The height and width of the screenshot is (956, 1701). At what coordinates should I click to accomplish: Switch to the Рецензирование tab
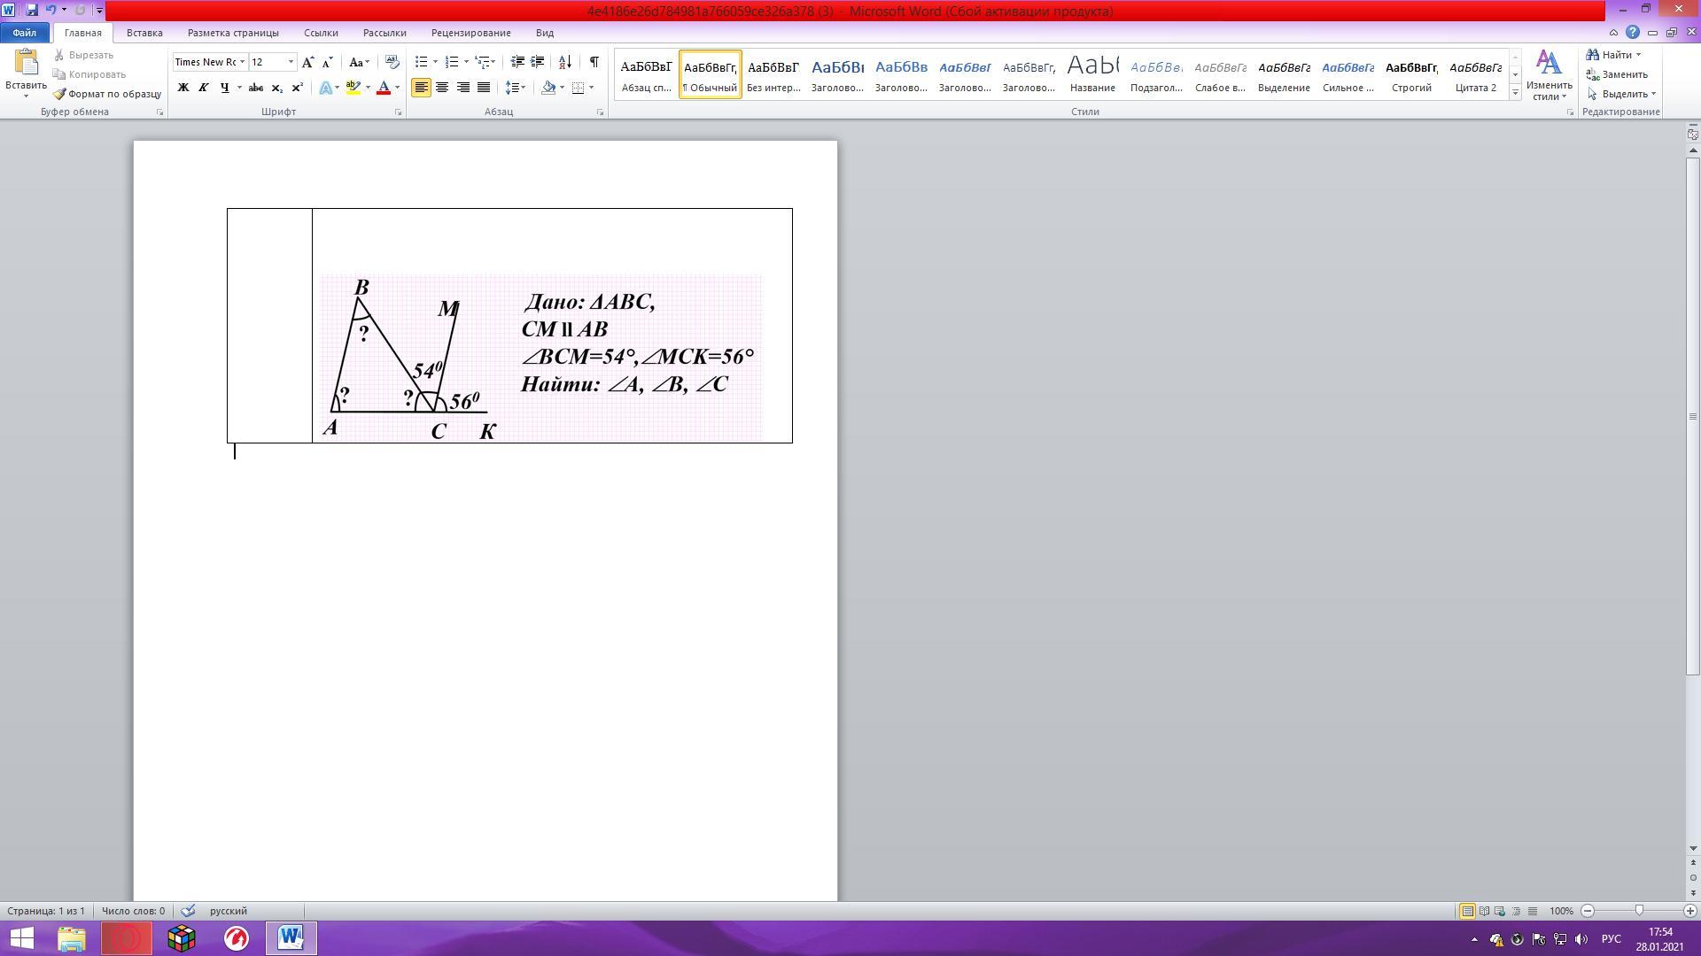click(x=471, y=33)
